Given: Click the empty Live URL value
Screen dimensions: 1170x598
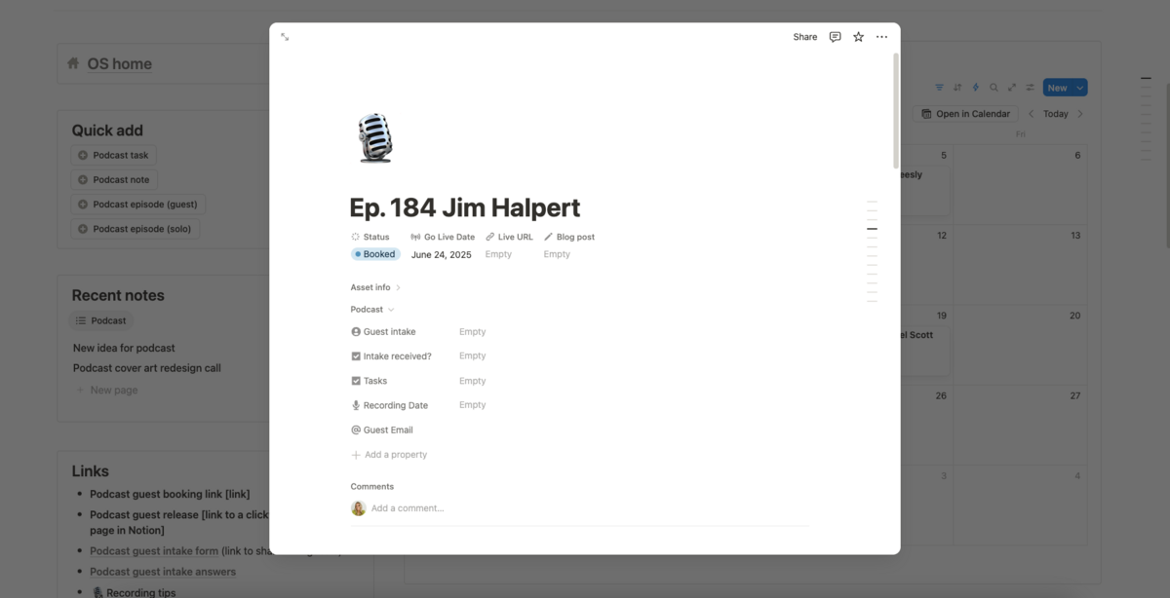Looking at the screenshot, I should (x=498, y=254).
